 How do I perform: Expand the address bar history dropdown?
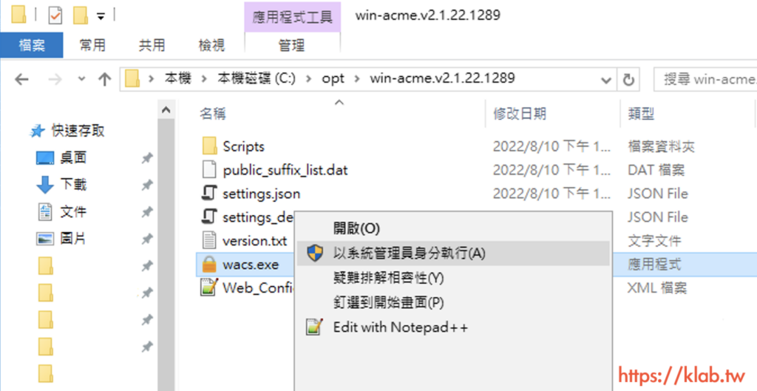(606, 80)
